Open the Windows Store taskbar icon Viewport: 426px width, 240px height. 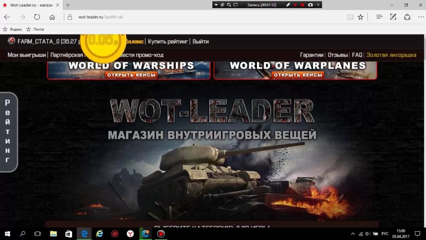pyautogui.click(x=69, y=234)
